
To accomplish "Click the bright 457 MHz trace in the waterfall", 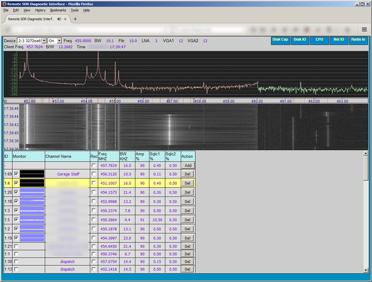I will (169, 129).
